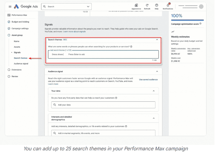
Task: Select the Budget and bidding step
Action: point(20,22)
